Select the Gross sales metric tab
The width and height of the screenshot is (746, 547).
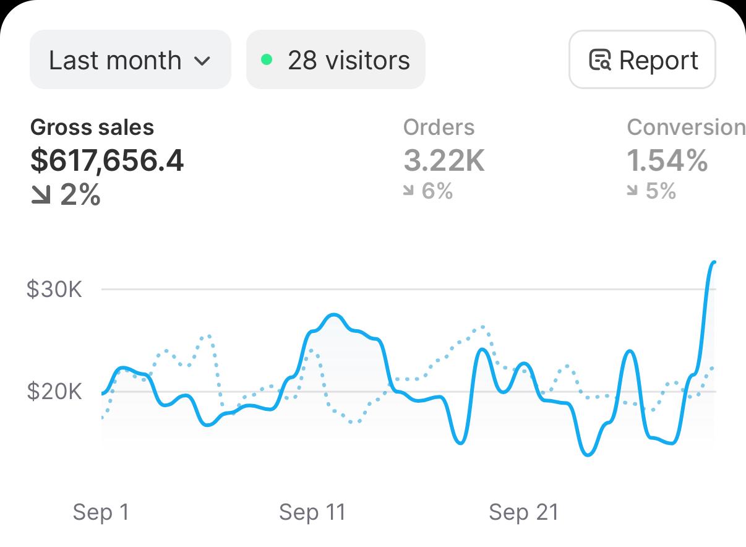click(92, 127)
